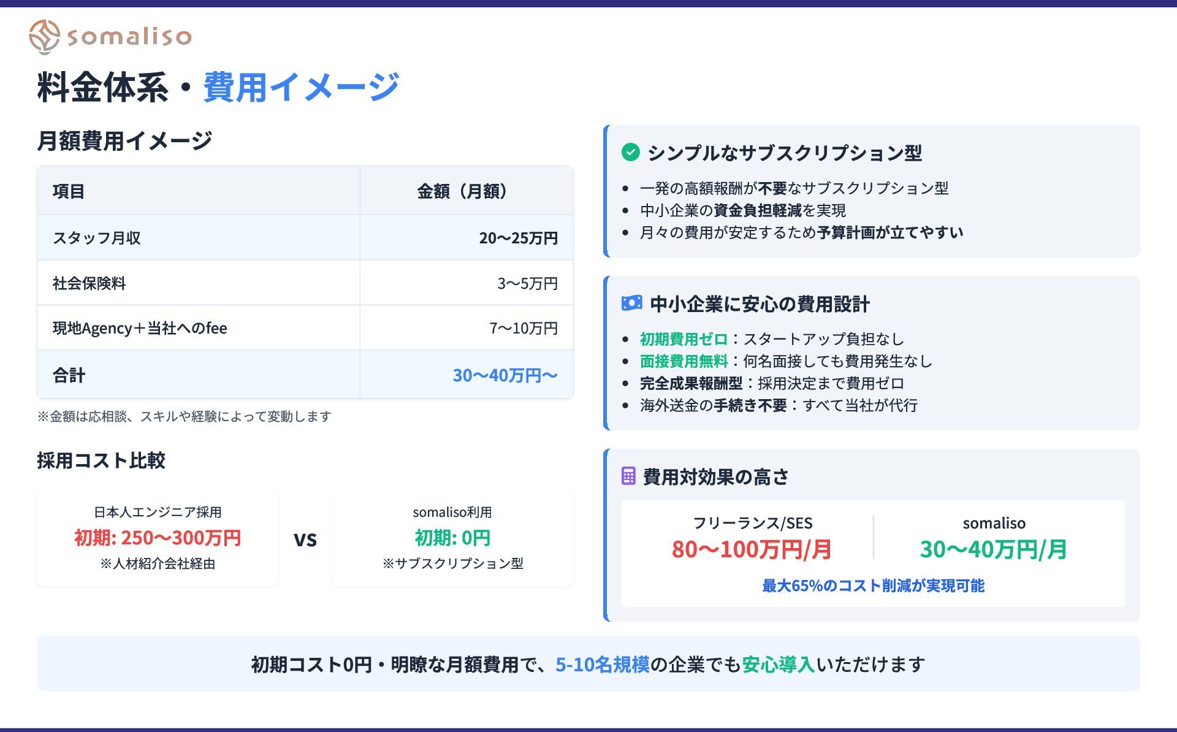Click the purple calculator icon beside 費用対効果の高さ

(x=628, y=476)
